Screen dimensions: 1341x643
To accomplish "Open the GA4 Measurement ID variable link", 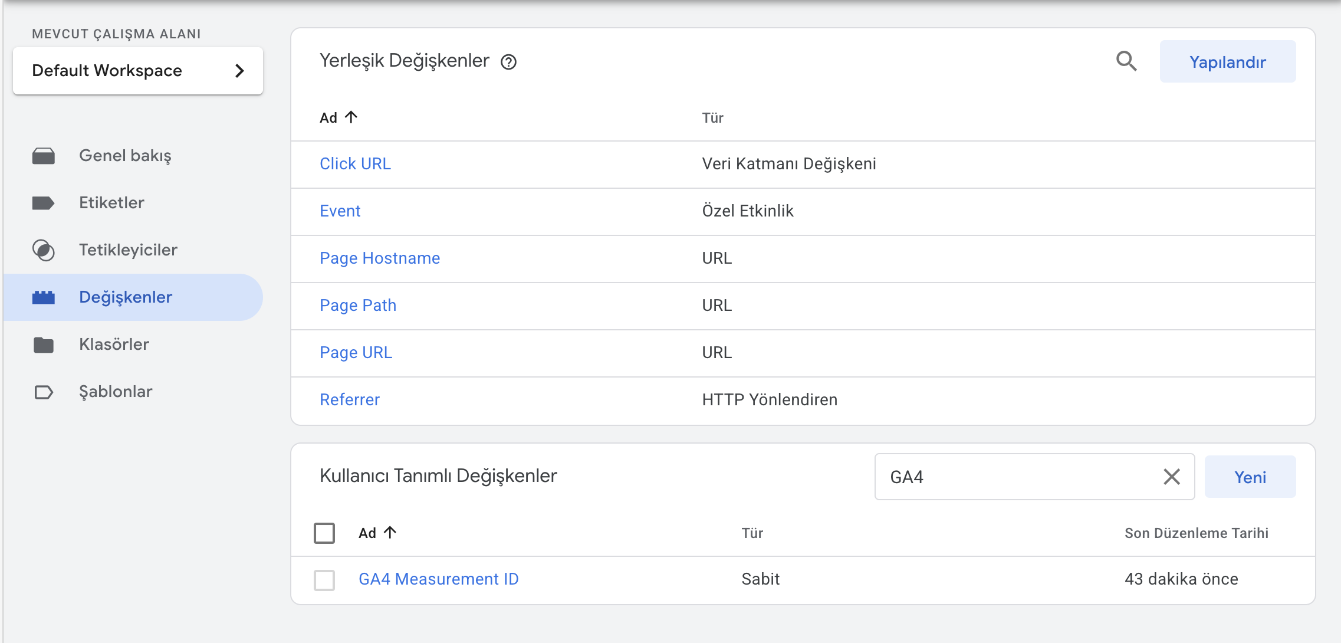I will 439,579.
